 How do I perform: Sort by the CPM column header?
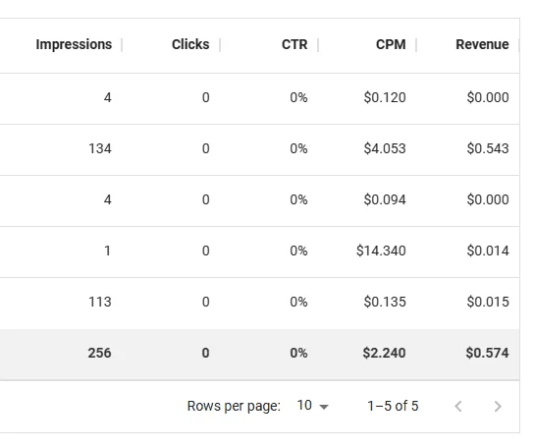[x=391, y=44]
